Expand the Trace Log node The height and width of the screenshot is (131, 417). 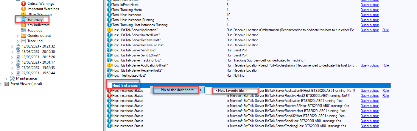pos(17,41)
